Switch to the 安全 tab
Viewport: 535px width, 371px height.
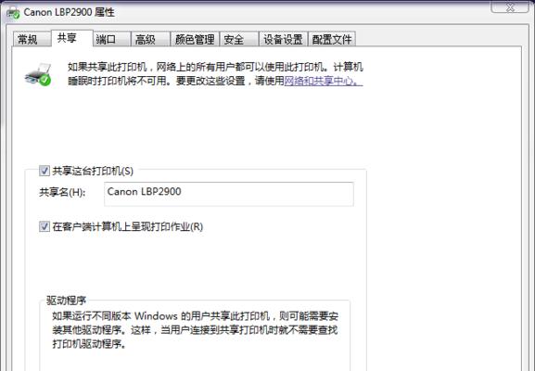[x=239, y=39]
